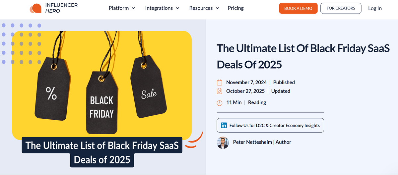Expand the Platform dropdown chevron
The image size is (398, 175).
(134, 8)
